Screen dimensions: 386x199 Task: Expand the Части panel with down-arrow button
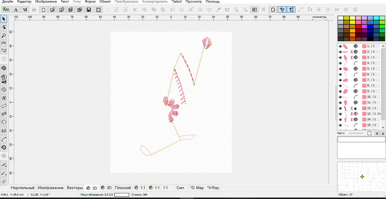(383, 133)
